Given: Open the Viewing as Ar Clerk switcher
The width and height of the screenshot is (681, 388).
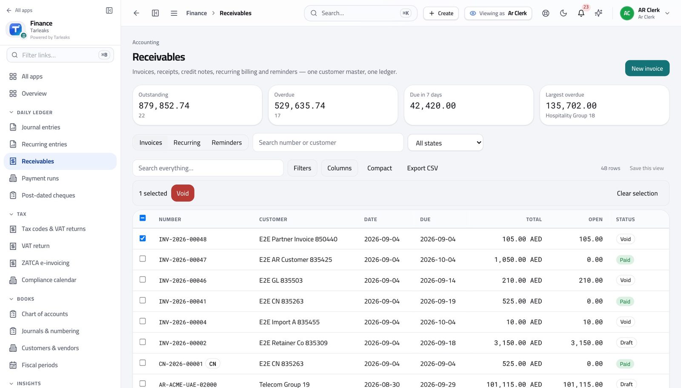Looking at the screenshot, I should [499, 13].
